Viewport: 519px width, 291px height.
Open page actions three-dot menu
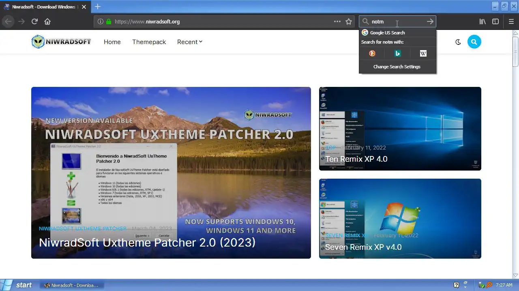tap(337, 21)
